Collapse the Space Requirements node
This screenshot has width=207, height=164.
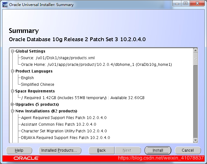[13, 91]
